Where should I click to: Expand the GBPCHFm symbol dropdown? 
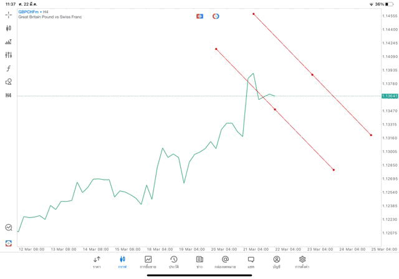29,12
